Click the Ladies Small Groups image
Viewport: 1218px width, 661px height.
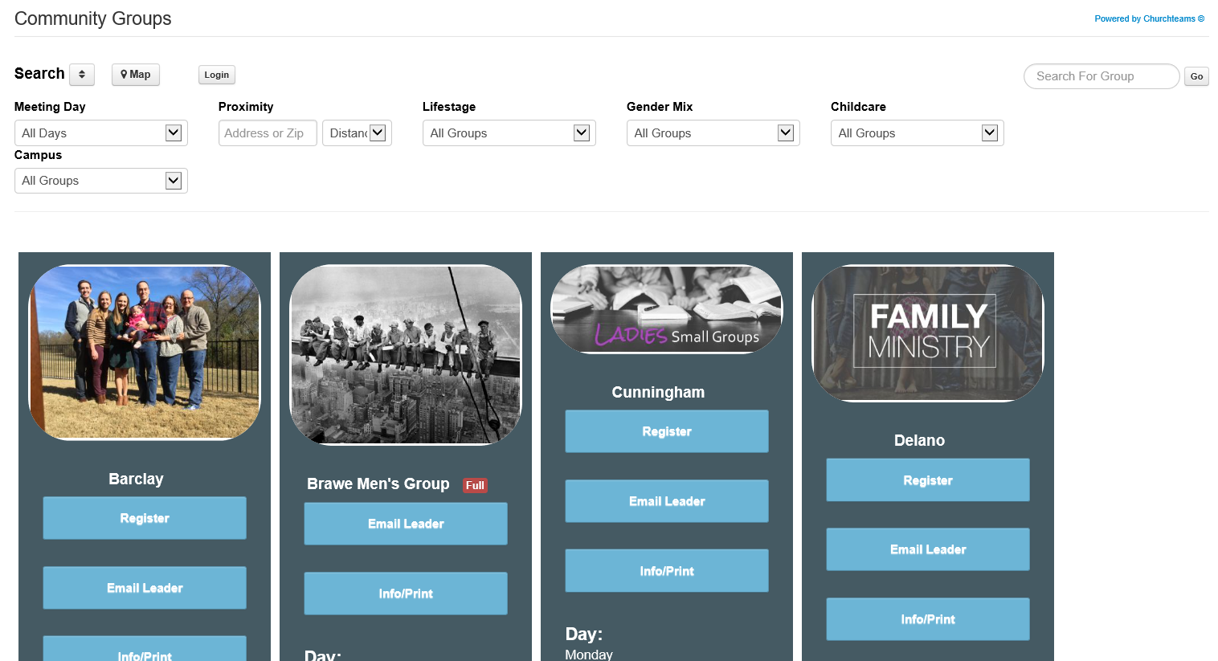tap(667, 309)
